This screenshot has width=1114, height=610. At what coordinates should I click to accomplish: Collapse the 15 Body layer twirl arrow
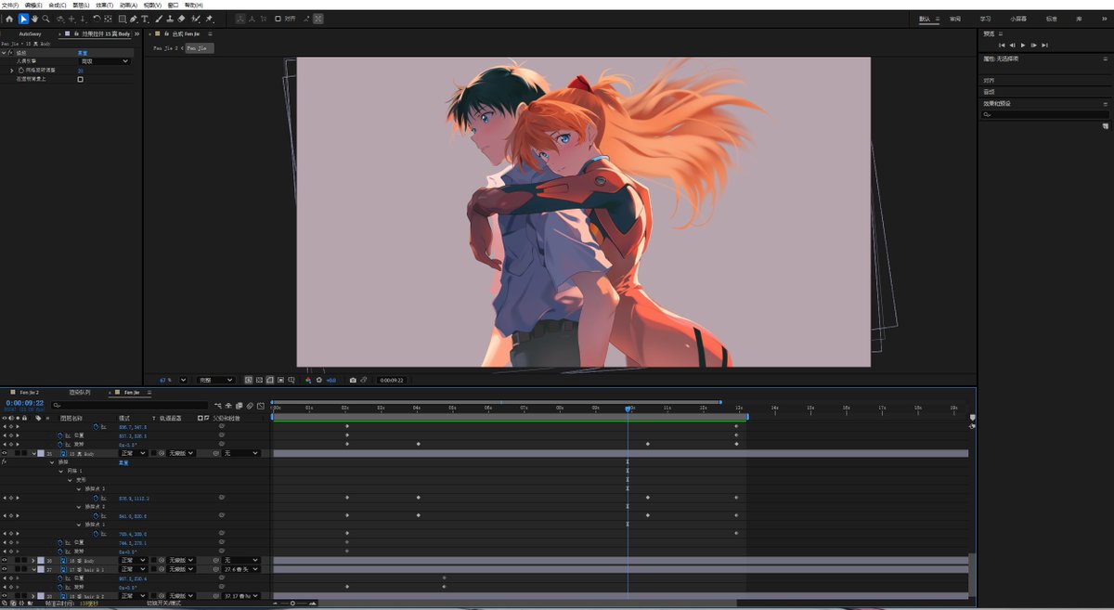pyautogui.click(x=34, y=453)
